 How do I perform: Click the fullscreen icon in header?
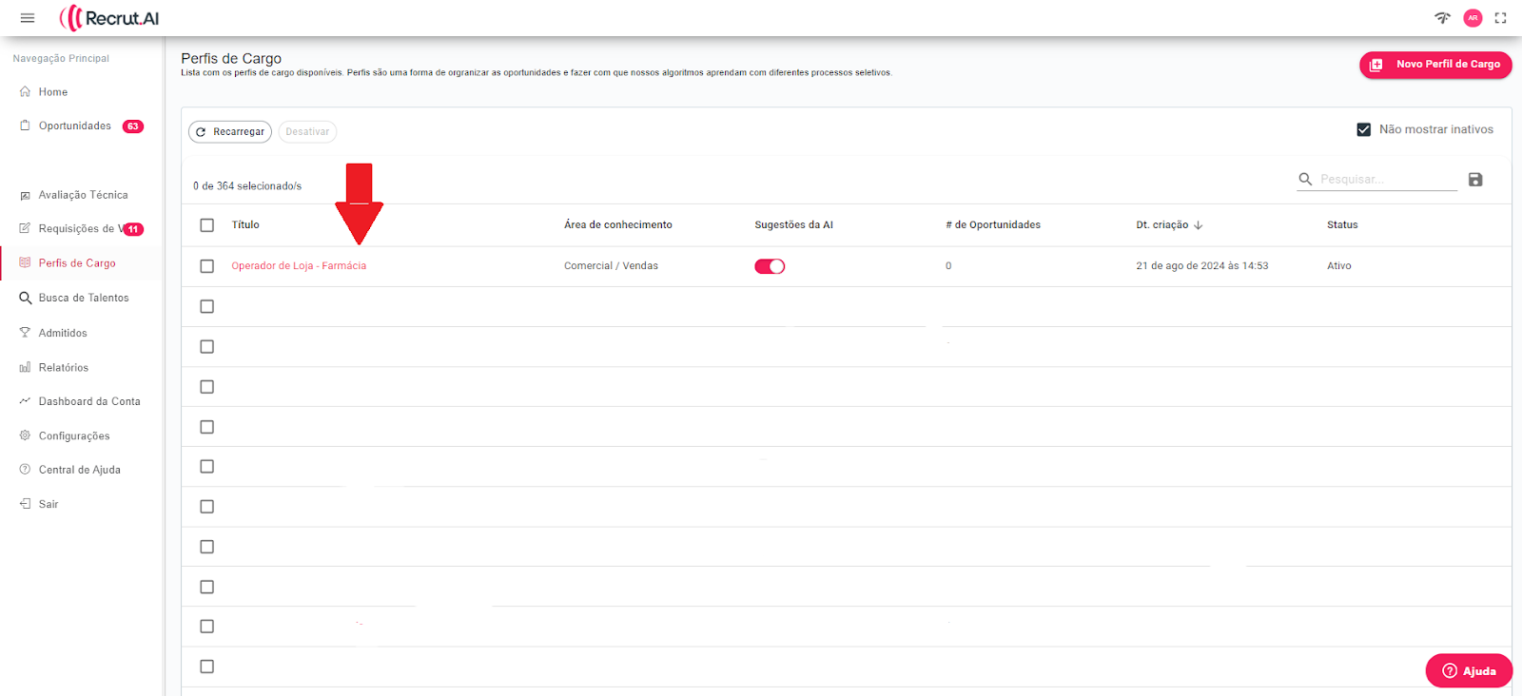tap(1500, 18)
